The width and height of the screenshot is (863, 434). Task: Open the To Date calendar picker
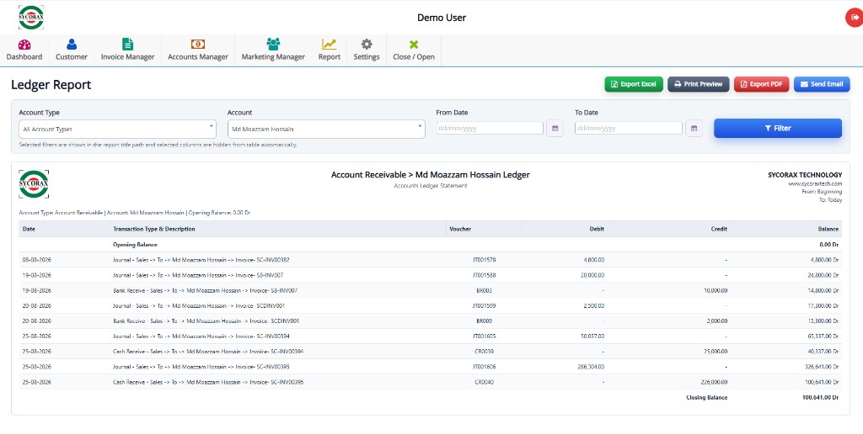694,129
